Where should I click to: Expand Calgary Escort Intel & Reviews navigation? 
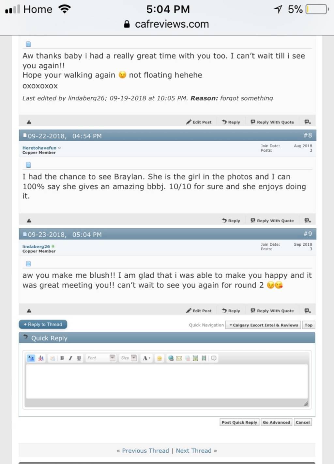(x=264, y=325)
